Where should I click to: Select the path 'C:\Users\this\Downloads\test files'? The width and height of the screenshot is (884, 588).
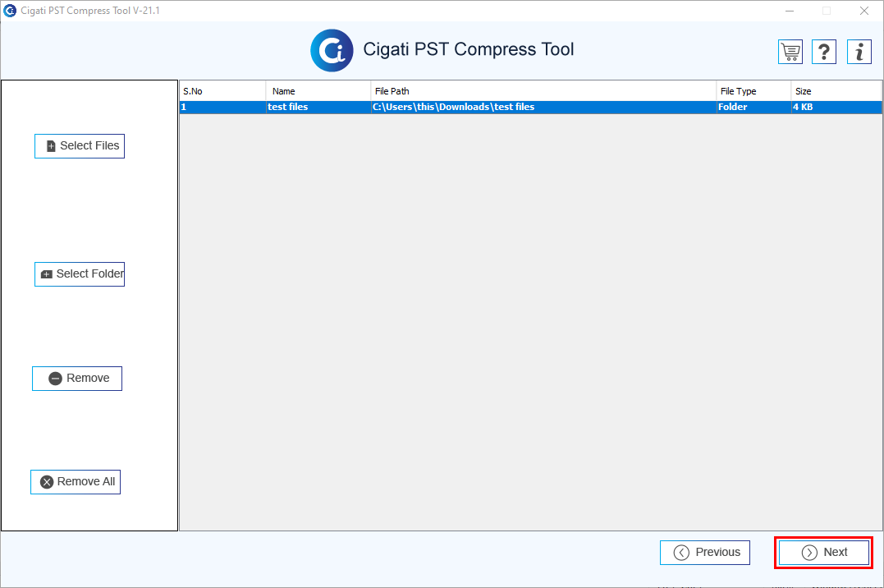tap(543, 108)
